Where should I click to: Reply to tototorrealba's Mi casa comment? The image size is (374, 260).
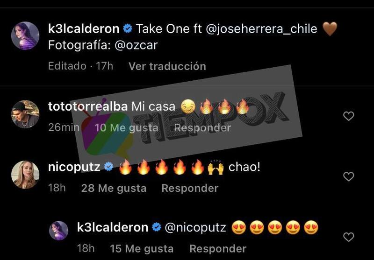(202, 128)
